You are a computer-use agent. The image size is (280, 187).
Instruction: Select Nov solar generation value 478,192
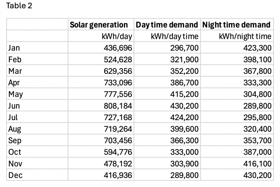pyautogui.click(x=118, y=163)
